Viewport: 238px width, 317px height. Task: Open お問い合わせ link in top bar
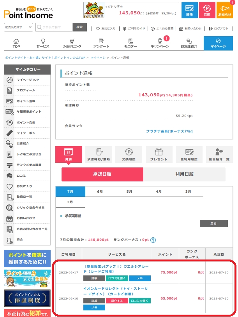[190, 28]
